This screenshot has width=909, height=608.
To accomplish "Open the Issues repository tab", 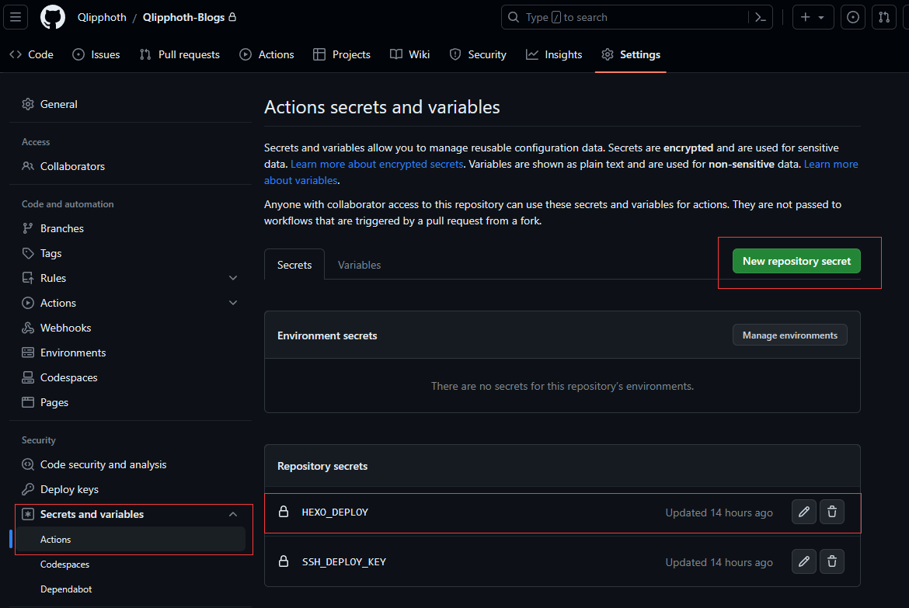I will point(96,54).
